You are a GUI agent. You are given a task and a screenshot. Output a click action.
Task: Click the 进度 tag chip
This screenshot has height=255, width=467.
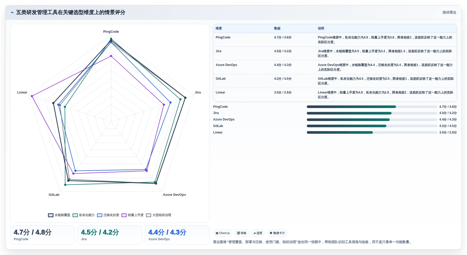pos(258,233)
